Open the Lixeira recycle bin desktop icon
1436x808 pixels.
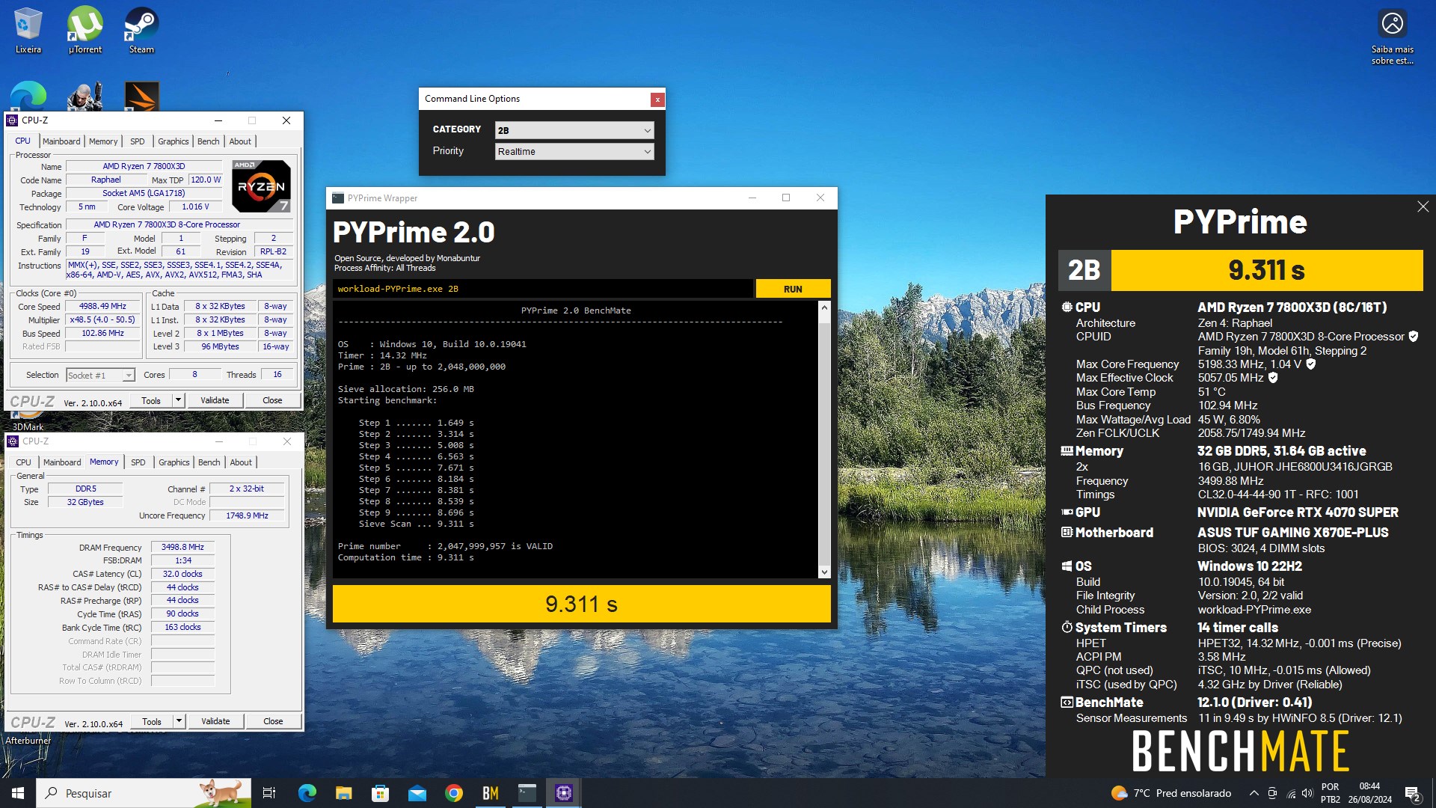pyautogui.click(x=28, y=30)
